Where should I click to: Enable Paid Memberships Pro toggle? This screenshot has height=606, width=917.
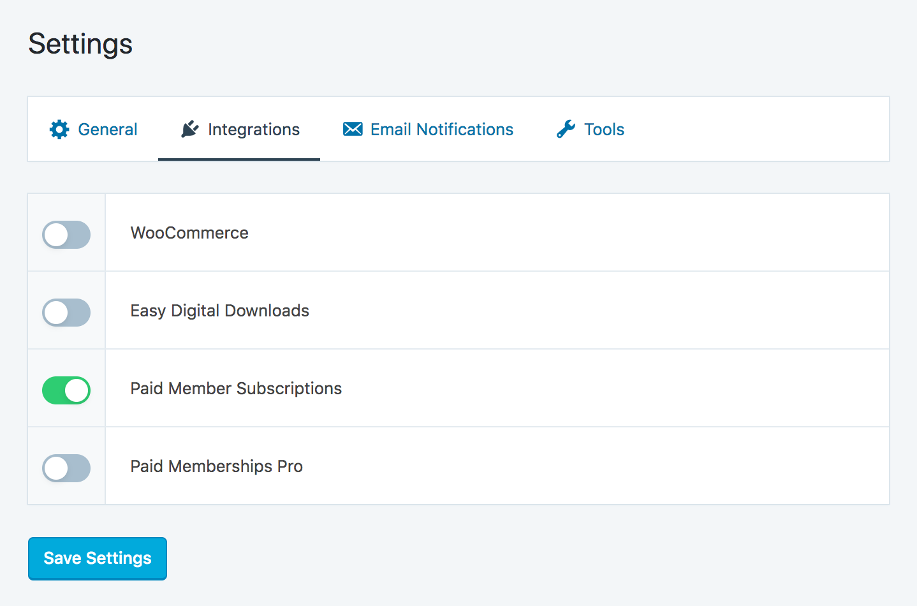click(x=66, y=468)
